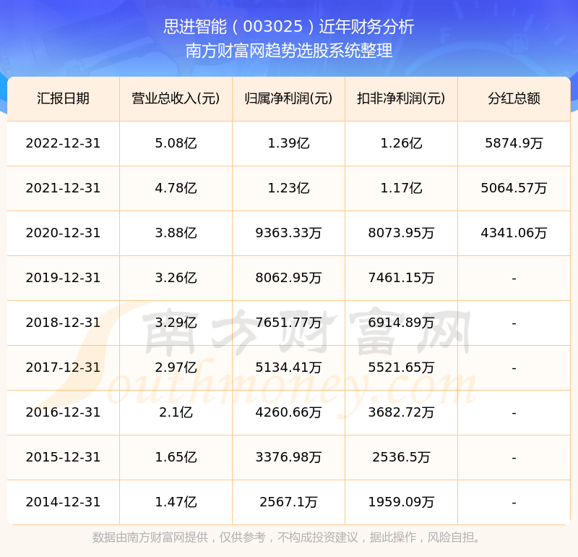Click the revenue value 3.29亿
Viewport: 578px width, 557px height.
176,323
